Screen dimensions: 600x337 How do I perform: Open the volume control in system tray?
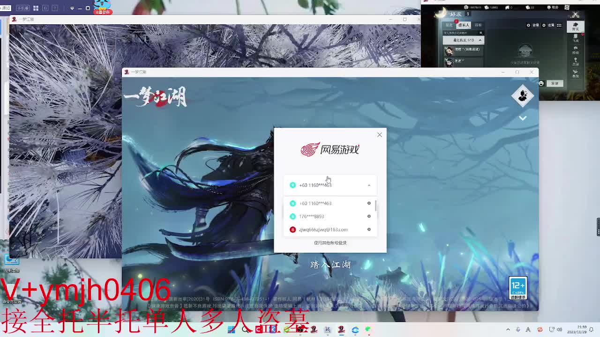(x=559, y=330)
